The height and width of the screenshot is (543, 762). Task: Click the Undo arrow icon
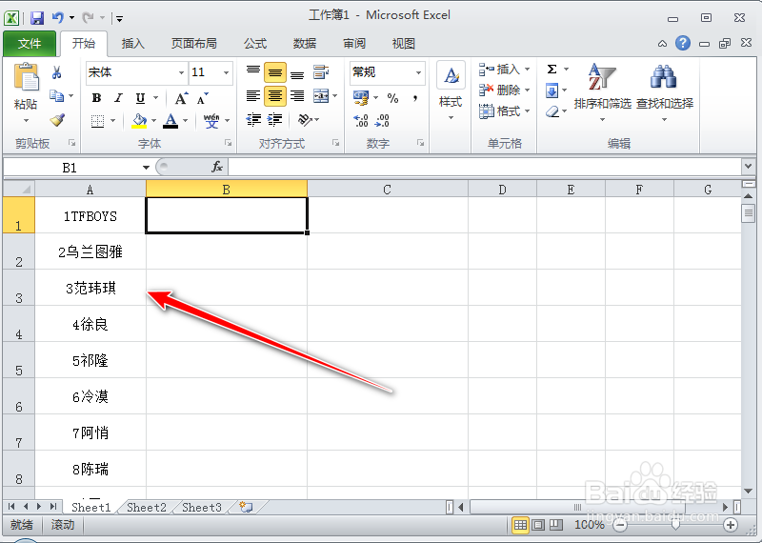coord(58,18)
